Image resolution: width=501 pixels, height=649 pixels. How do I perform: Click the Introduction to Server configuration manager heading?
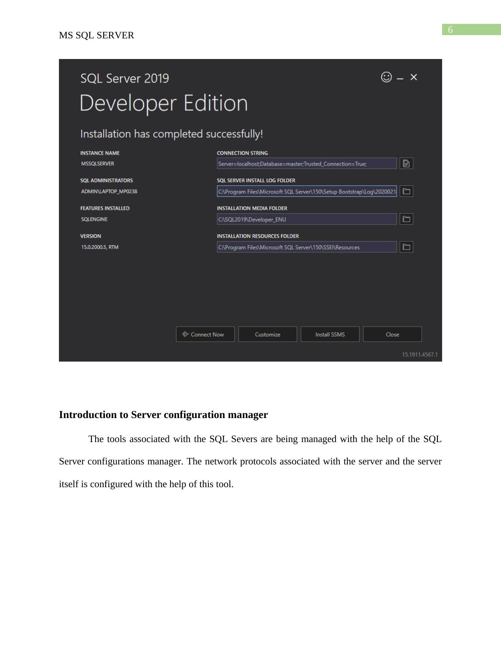163,415
